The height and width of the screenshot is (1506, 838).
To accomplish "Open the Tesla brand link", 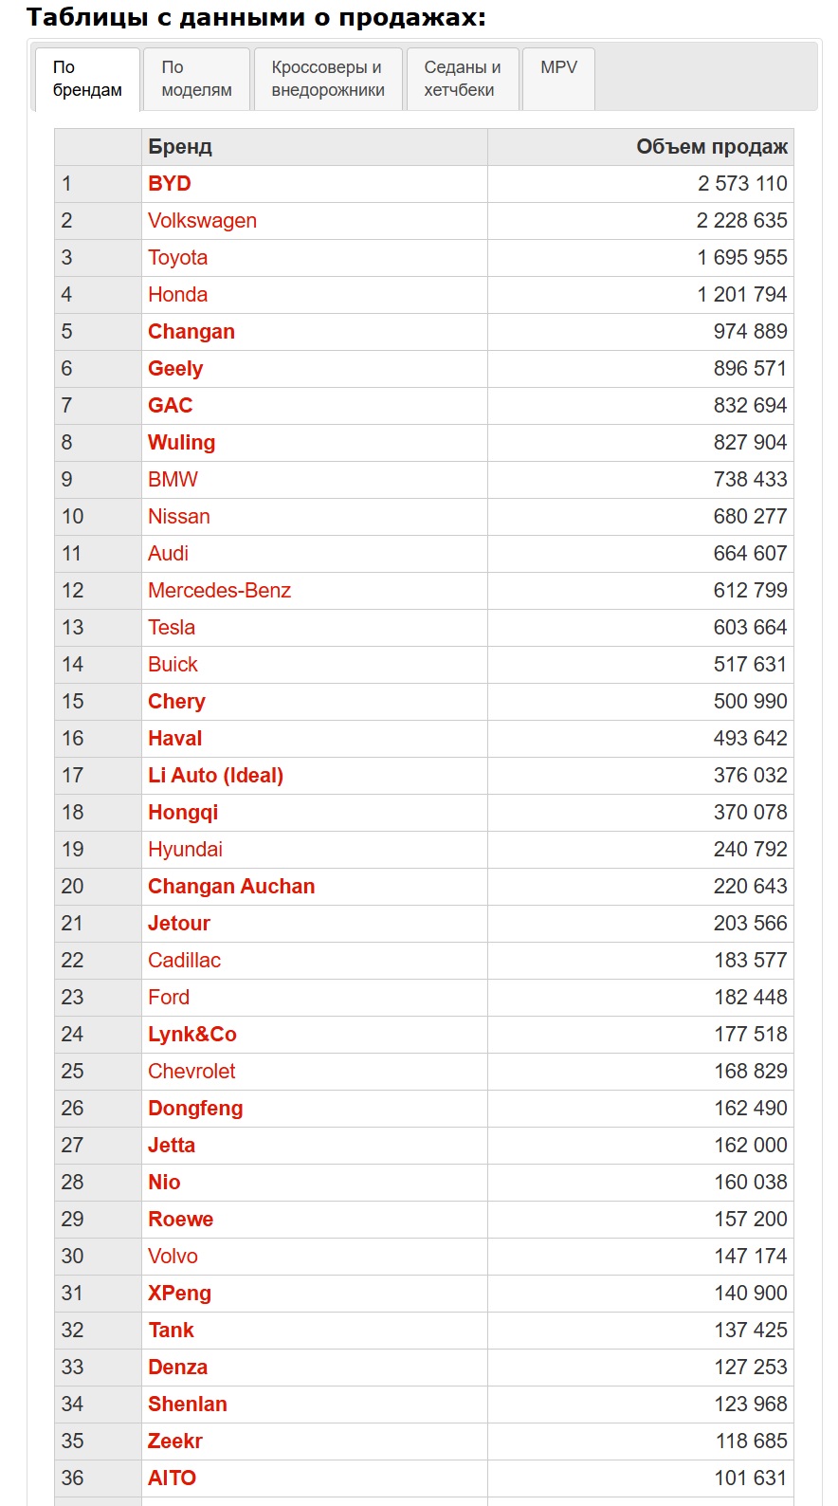I will [x=172, y=628].
